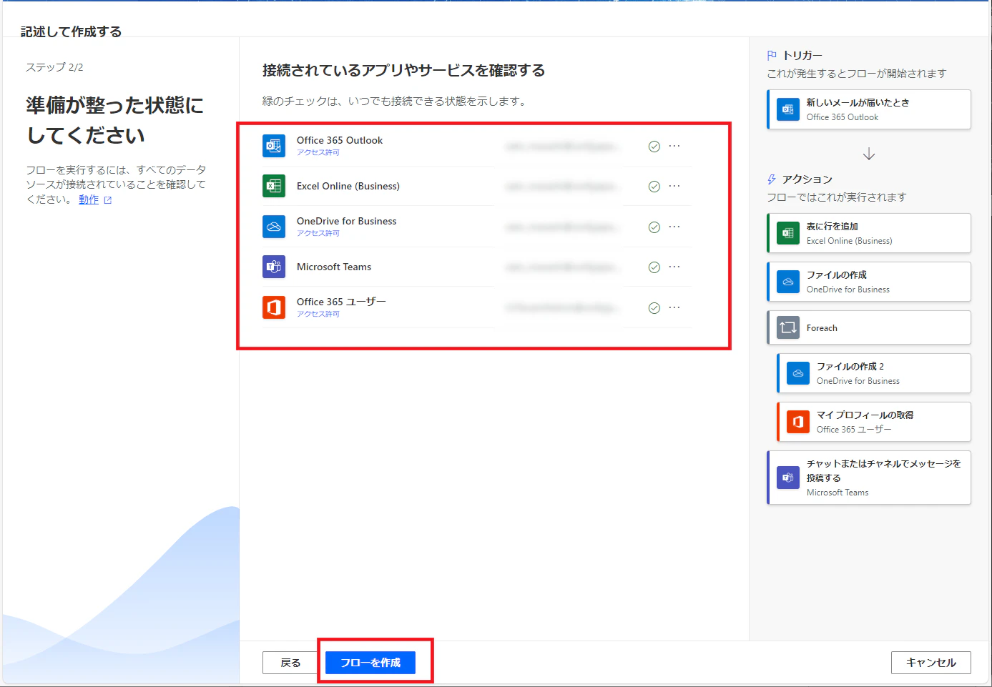Click the フローを作成 button
Image resolution: width=992 pixels, height=687 pixels.
coord(370,663)
